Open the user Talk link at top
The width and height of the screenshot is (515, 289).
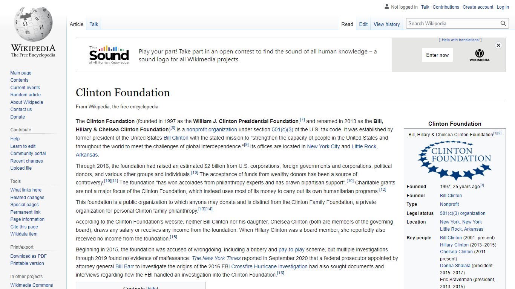tap(425, 7)
